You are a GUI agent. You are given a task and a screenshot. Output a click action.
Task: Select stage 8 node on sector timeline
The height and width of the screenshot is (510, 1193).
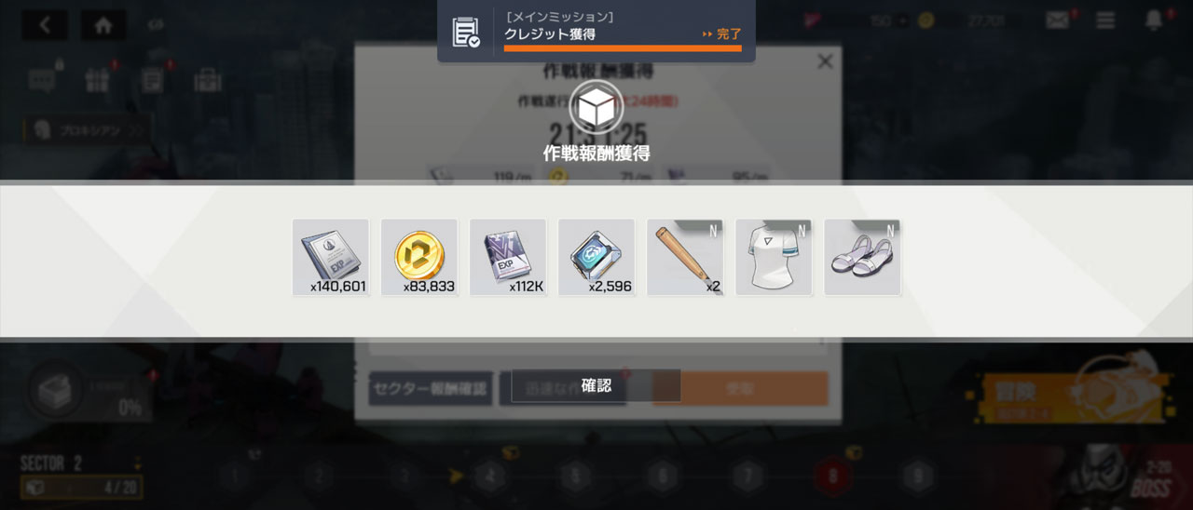pos(830,477)
